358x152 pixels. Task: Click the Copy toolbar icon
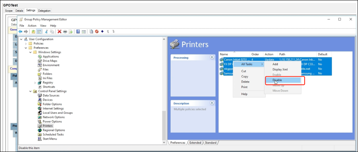click(52, 31)
